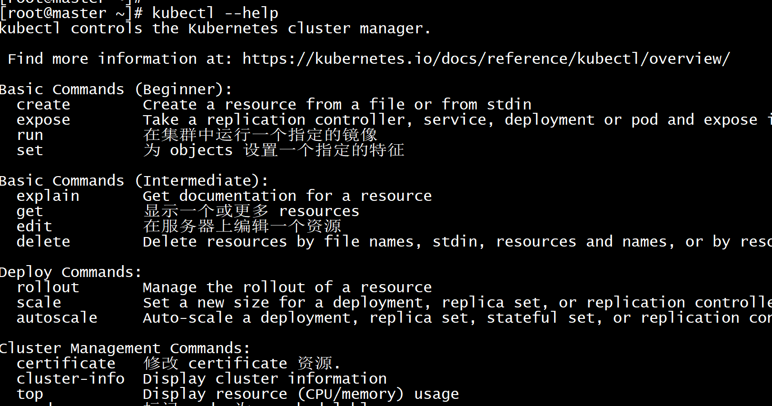Click the 'explain' command name
Screen dimensions: 772x406
(48, 196)
